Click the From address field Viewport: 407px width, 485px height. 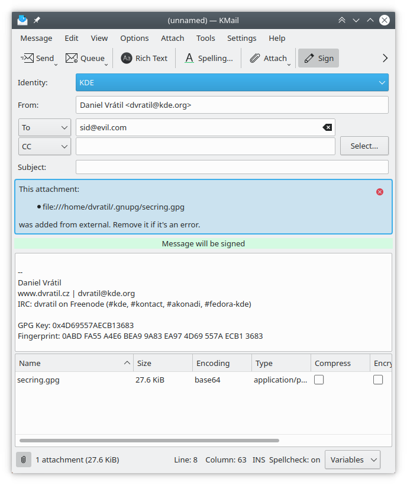[232, 105]
